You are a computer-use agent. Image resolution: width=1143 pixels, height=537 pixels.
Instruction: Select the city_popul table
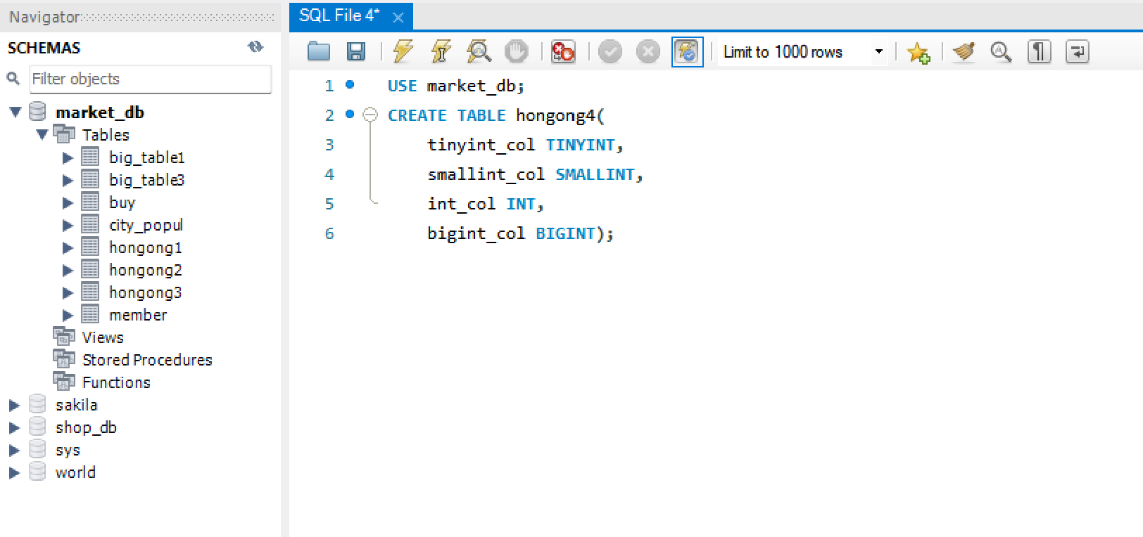coord(146,226)
